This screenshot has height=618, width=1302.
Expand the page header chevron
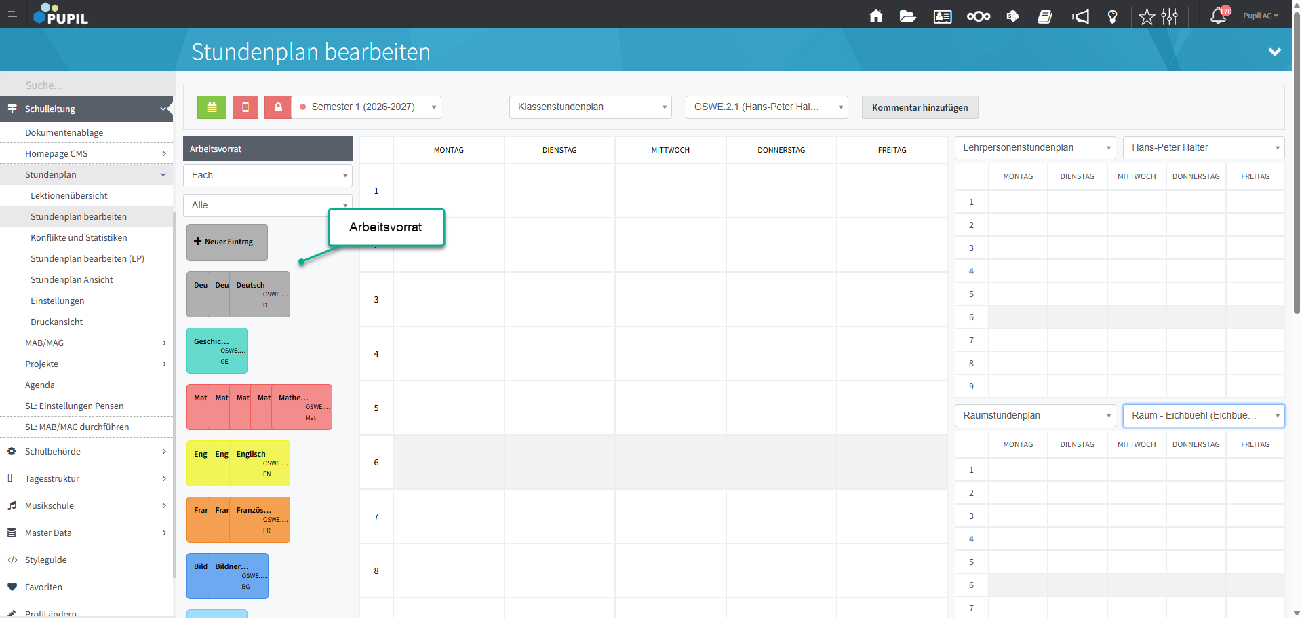[x=1275, y=52]
